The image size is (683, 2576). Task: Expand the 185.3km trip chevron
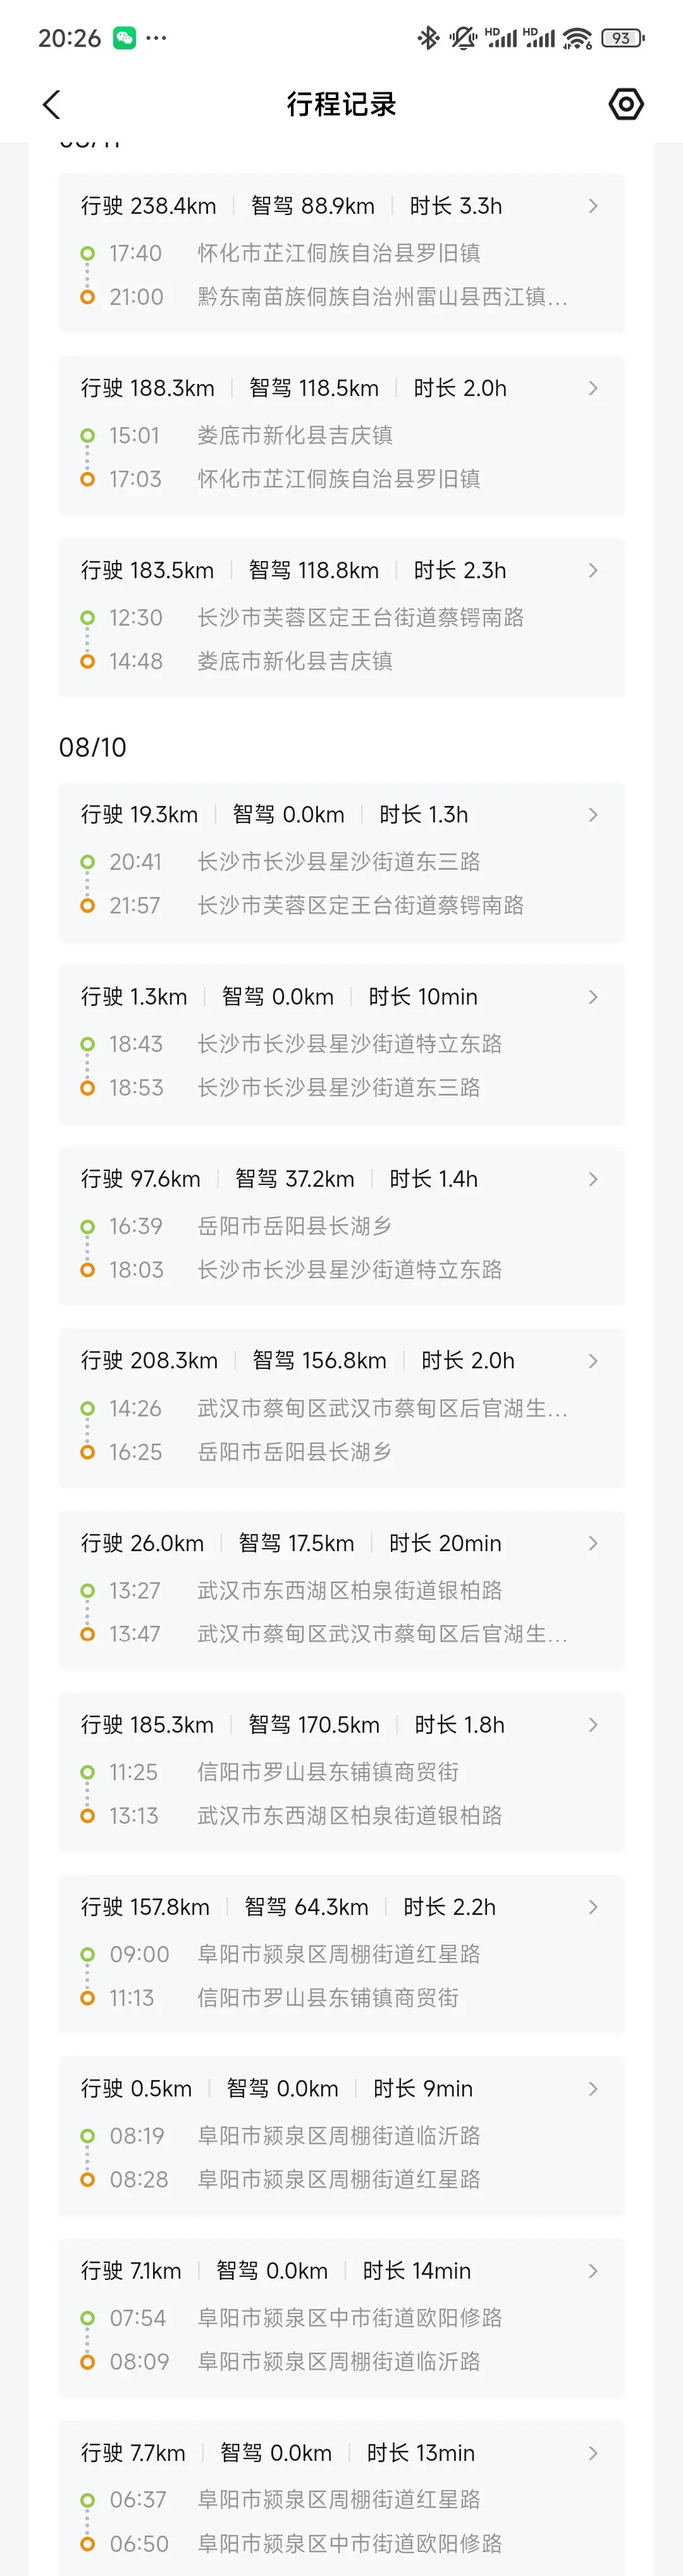(x=593, y=1725)
